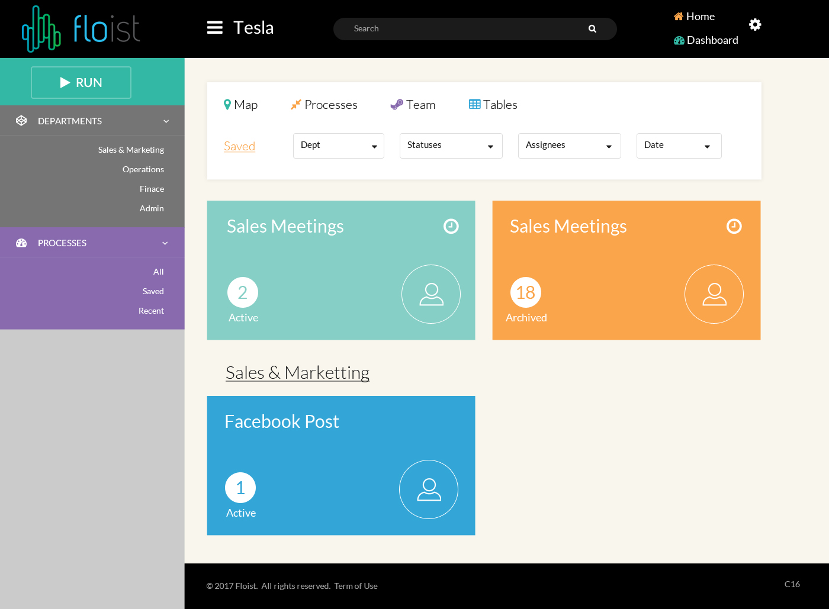Click user avatar on teal Sales Meetings card

point(431,294)
